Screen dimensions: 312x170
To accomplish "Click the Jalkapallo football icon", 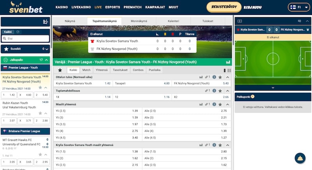I will (5, 60).
